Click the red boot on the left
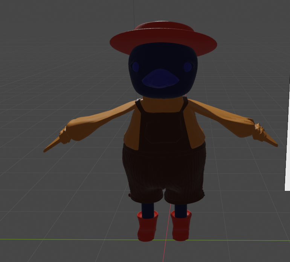Viewport: 290px width, 262px height. [147, 227]
